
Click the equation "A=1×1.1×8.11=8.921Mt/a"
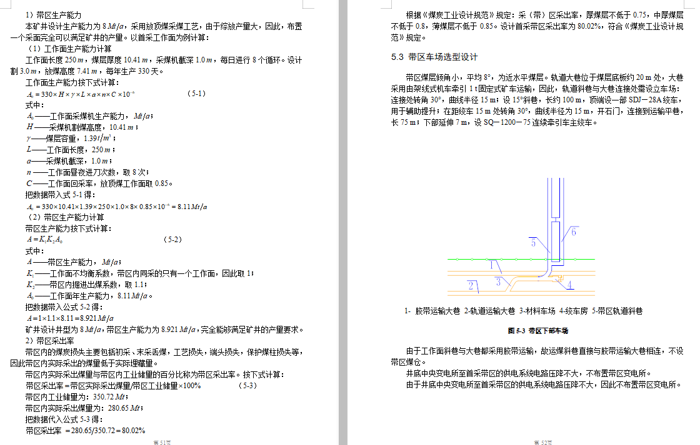pos(70,318)
